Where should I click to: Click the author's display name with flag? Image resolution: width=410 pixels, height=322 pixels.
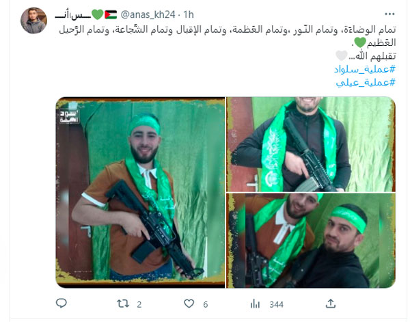[x=86, y=14]
